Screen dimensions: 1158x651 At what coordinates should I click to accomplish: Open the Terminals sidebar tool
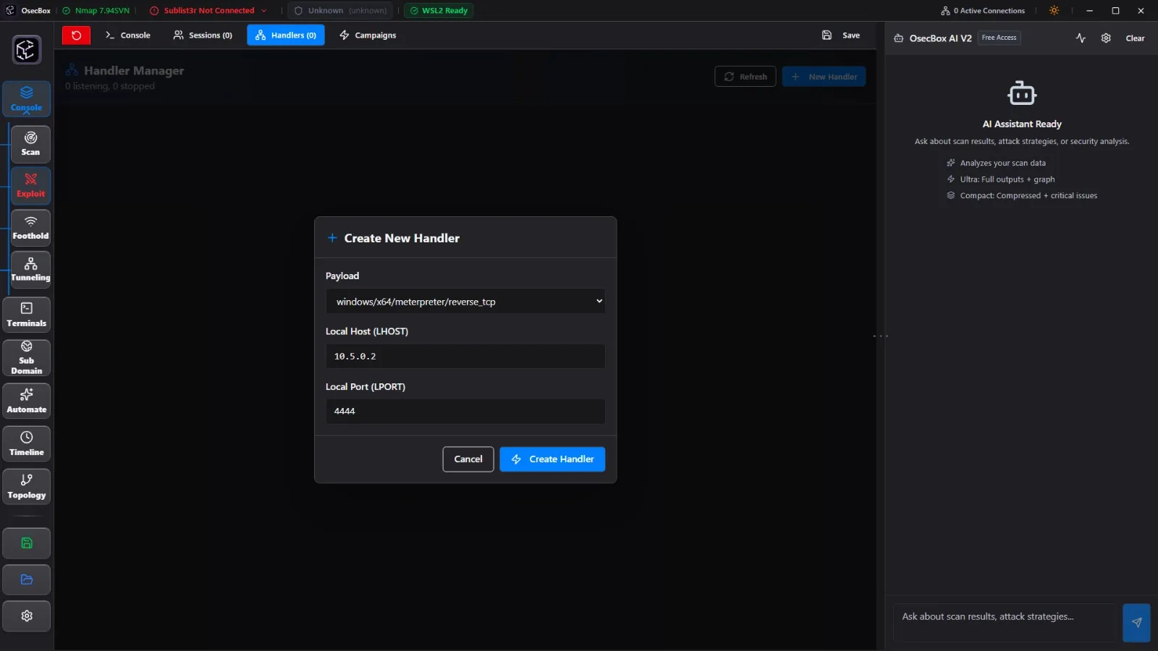(x=27, y=315)
